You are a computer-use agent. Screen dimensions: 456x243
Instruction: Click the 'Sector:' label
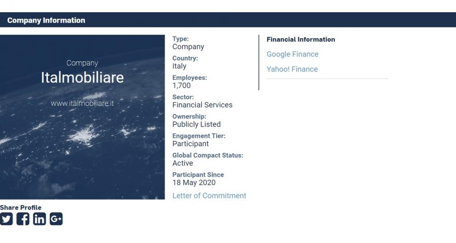tap(183, 97)
